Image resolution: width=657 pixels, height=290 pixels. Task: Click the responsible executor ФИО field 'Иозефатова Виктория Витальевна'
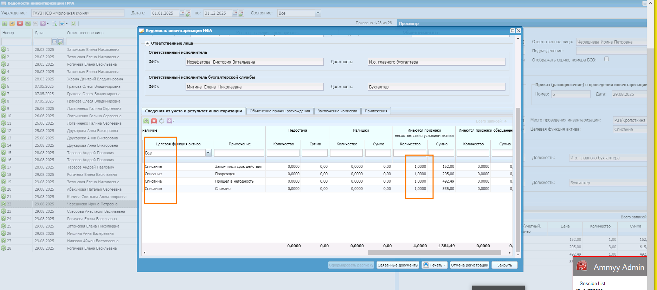(x=255, y=62)
